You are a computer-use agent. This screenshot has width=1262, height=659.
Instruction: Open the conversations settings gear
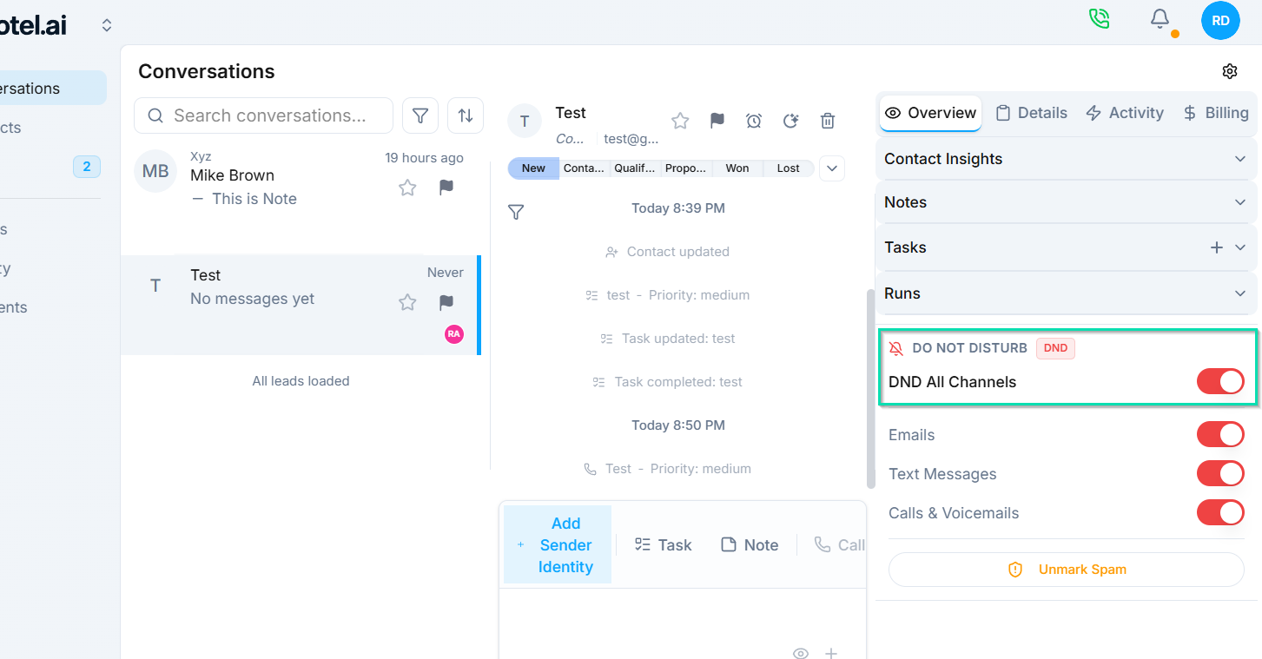[1229, 71]
